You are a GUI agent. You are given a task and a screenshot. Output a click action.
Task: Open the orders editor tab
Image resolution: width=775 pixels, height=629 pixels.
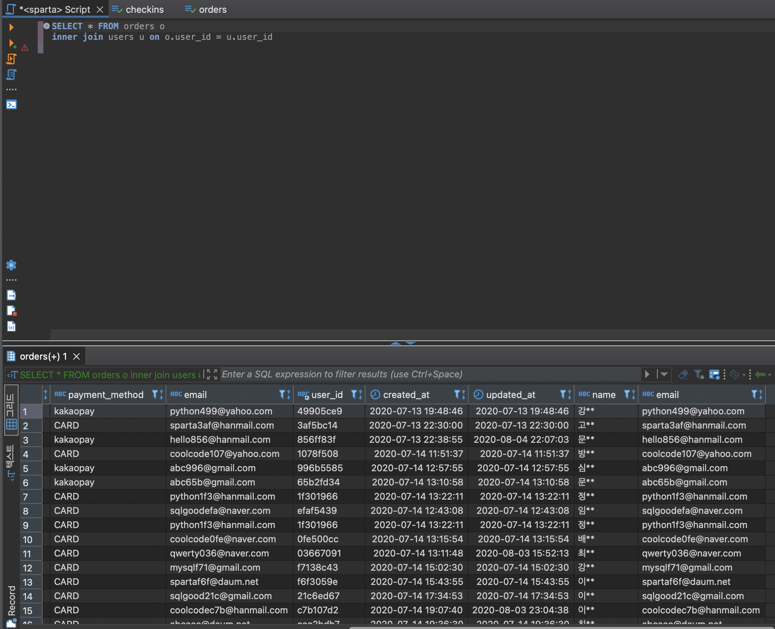click(206, 10)
